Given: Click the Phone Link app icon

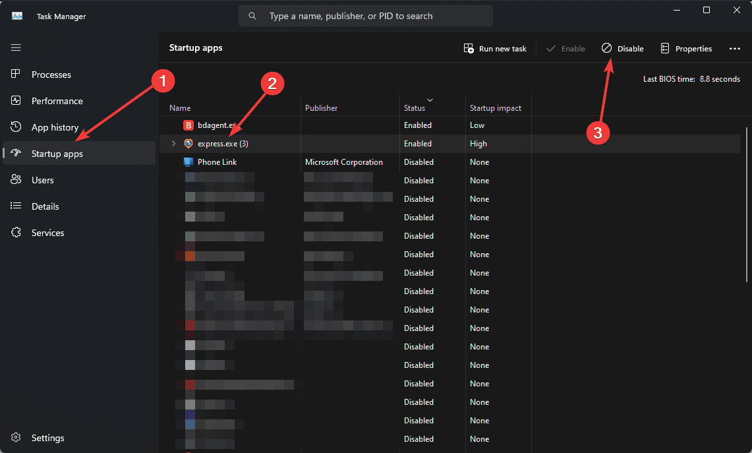Looking at the screenshot, I should 188,162.
